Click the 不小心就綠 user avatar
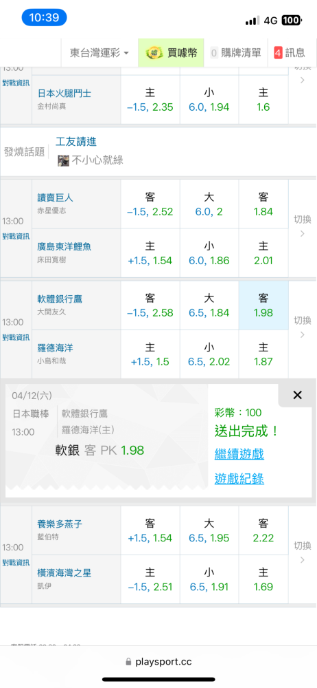 64,160
